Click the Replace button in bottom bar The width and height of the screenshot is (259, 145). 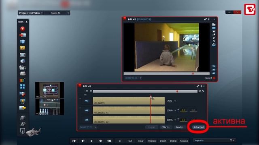tap(152, 141)
